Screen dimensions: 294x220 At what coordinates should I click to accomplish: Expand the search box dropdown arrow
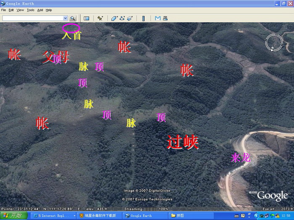pos(65,18)
